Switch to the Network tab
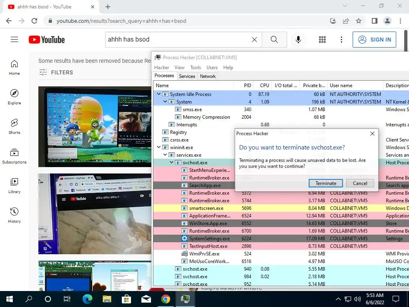This screenshot has width=409, height=307. (x=208, y=76)
